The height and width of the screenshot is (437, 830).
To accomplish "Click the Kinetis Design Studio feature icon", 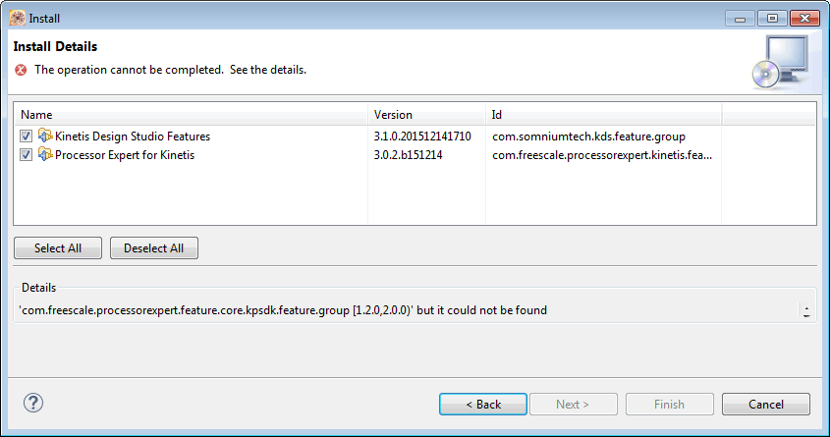I will [45, 137].
